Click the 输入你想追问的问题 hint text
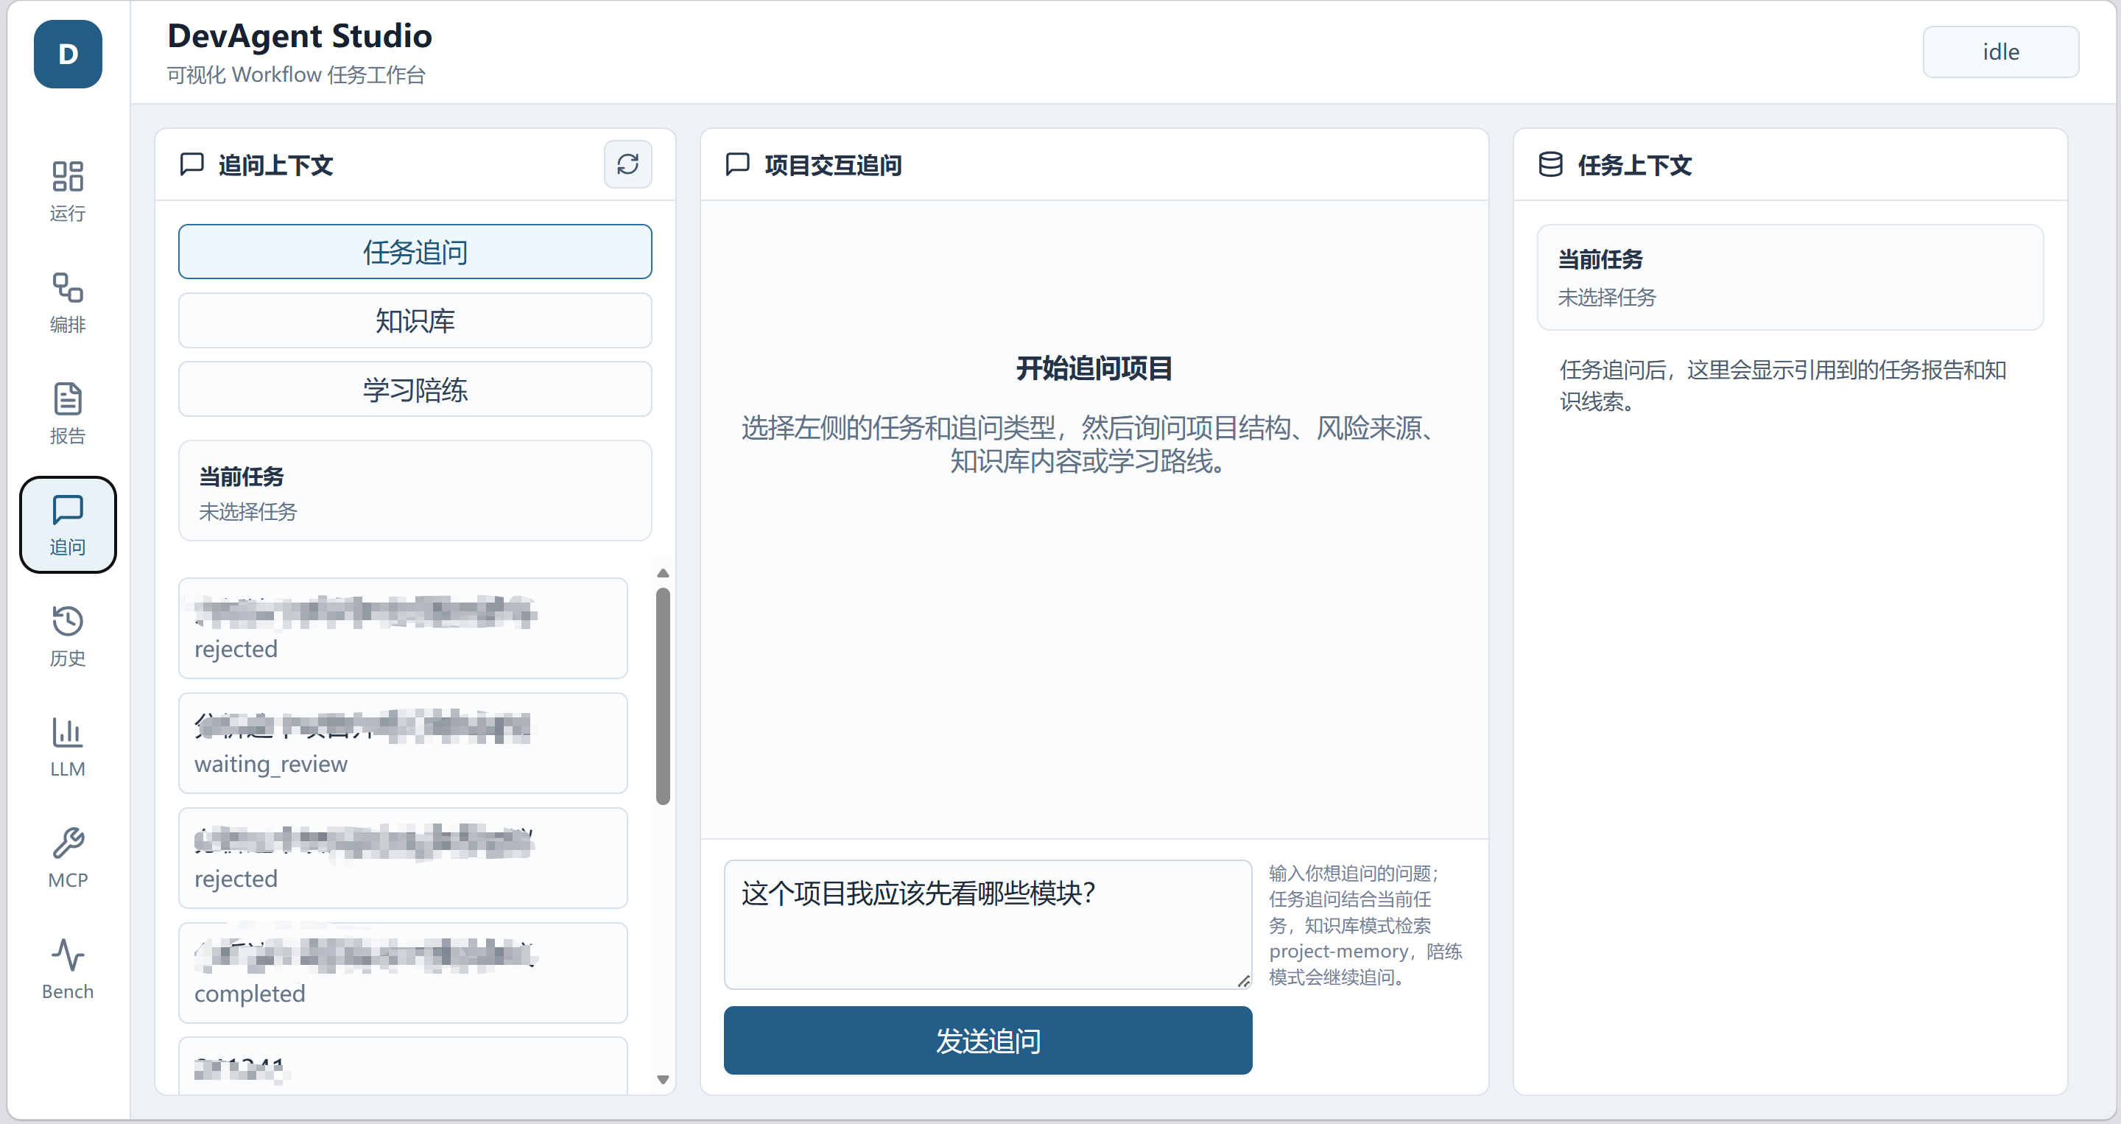 pyautogui.click(x=1365, y=924)
